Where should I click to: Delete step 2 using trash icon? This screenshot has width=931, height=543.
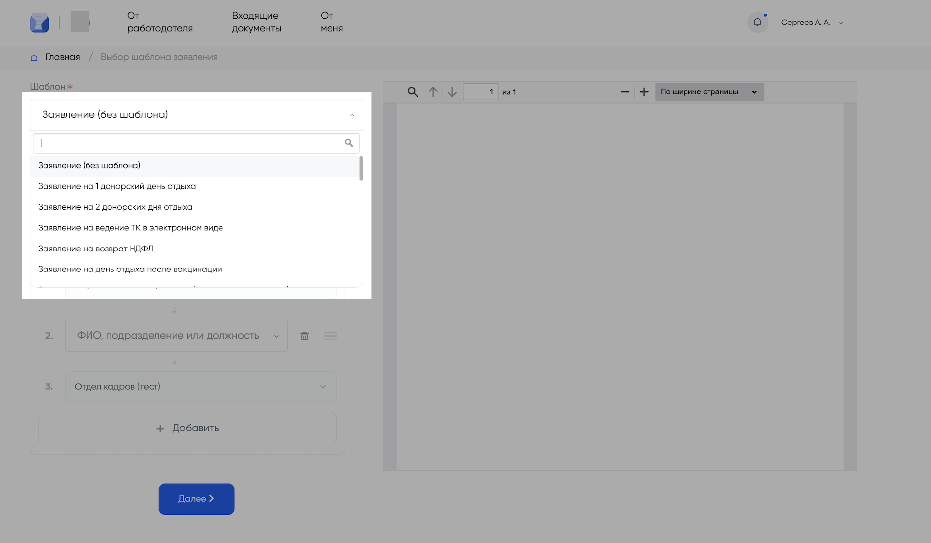pos(304,336)
